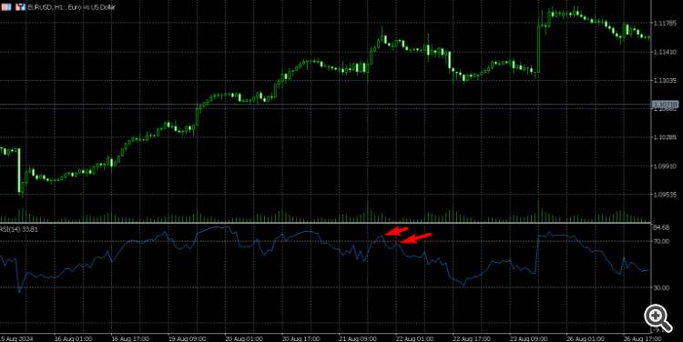Click the 1.09535 price scale label
Image resolution: width=683 pixels, height=342 pixels.
665,195
